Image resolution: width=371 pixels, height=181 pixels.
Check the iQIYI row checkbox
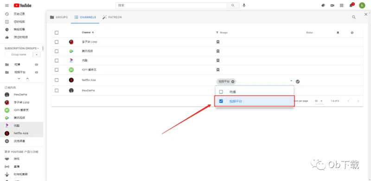pos(57,70)
